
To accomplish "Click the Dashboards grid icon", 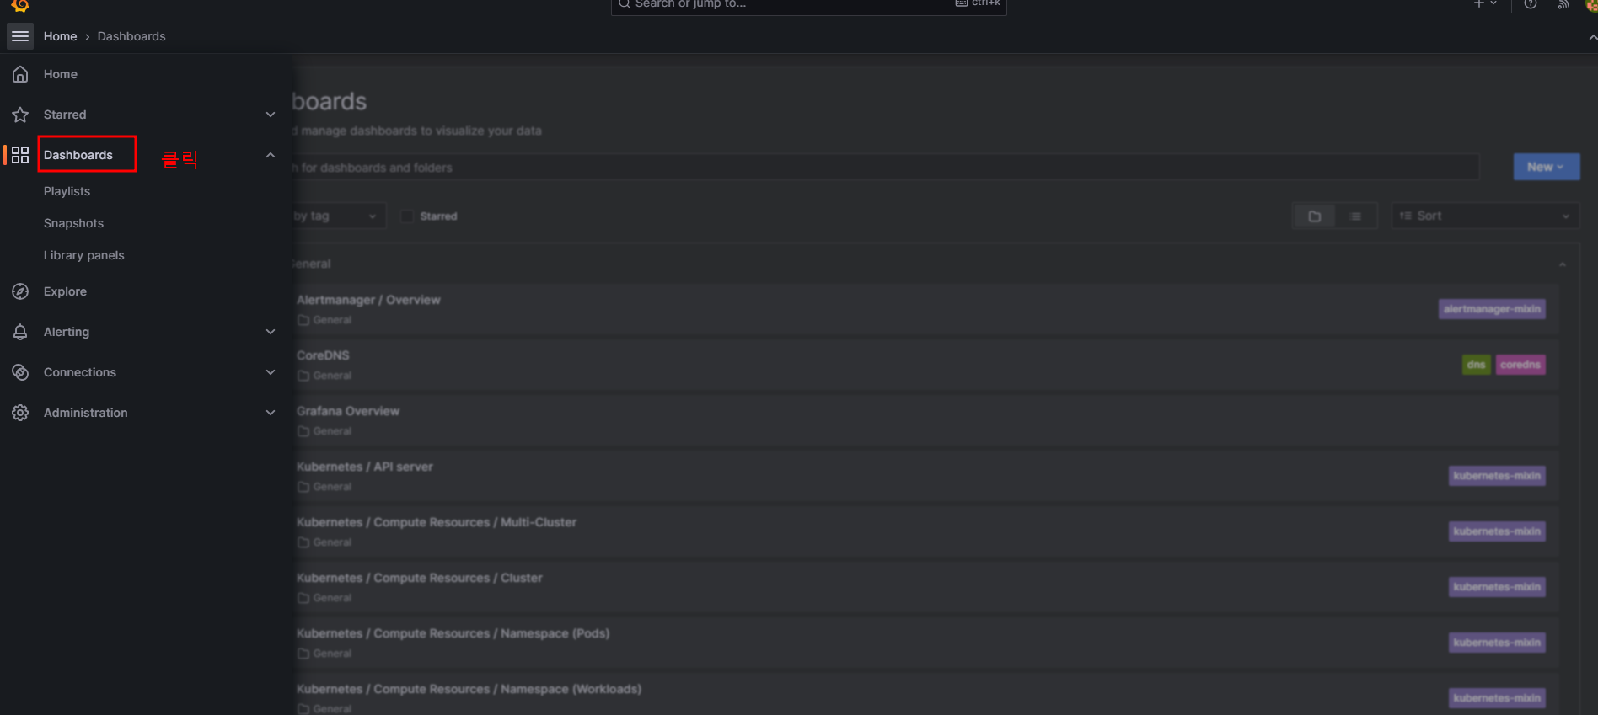I will click(x=20, y=155).
